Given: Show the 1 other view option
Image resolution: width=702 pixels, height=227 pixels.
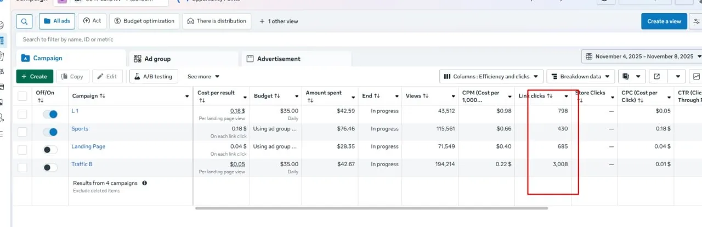Looking at the screenshot, I should point(279,21).
